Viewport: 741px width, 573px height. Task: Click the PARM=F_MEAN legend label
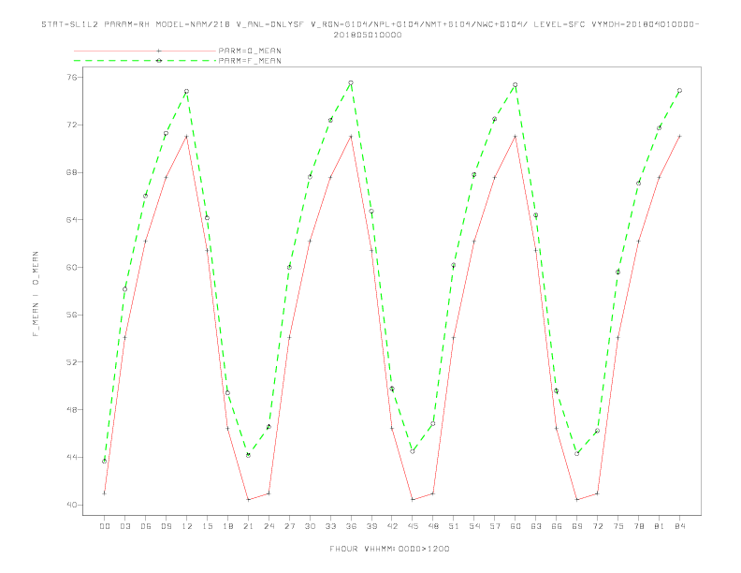tap(250, 61)
